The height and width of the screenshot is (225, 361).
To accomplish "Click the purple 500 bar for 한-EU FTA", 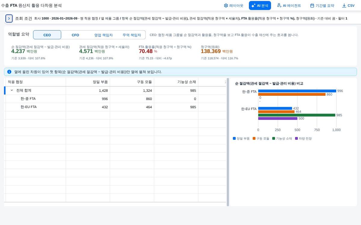I will coord(278,118).
